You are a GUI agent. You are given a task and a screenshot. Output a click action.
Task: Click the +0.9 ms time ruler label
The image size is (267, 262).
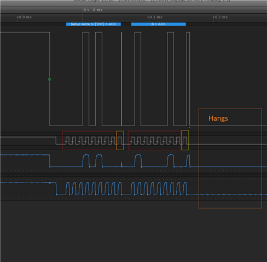click(24, 17)
